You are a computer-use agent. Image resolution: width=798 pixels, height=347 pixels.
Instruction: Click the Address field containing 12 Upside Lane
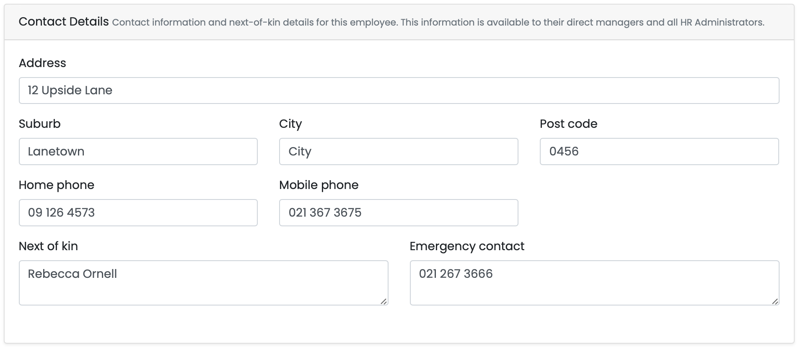[x=399, y=91]
